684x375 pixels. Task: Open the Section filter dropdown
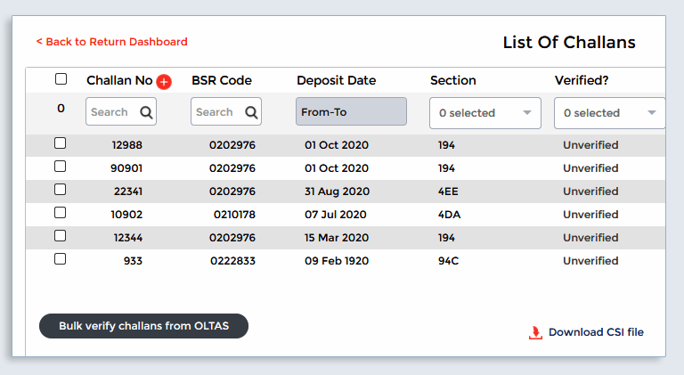point(485,113)
